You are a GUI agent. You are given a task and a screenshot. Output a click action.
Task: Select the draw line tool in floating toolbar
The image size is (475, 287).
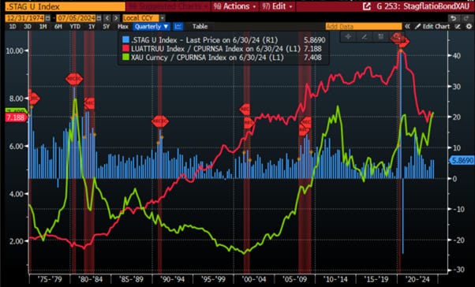(x=364, y=36)
